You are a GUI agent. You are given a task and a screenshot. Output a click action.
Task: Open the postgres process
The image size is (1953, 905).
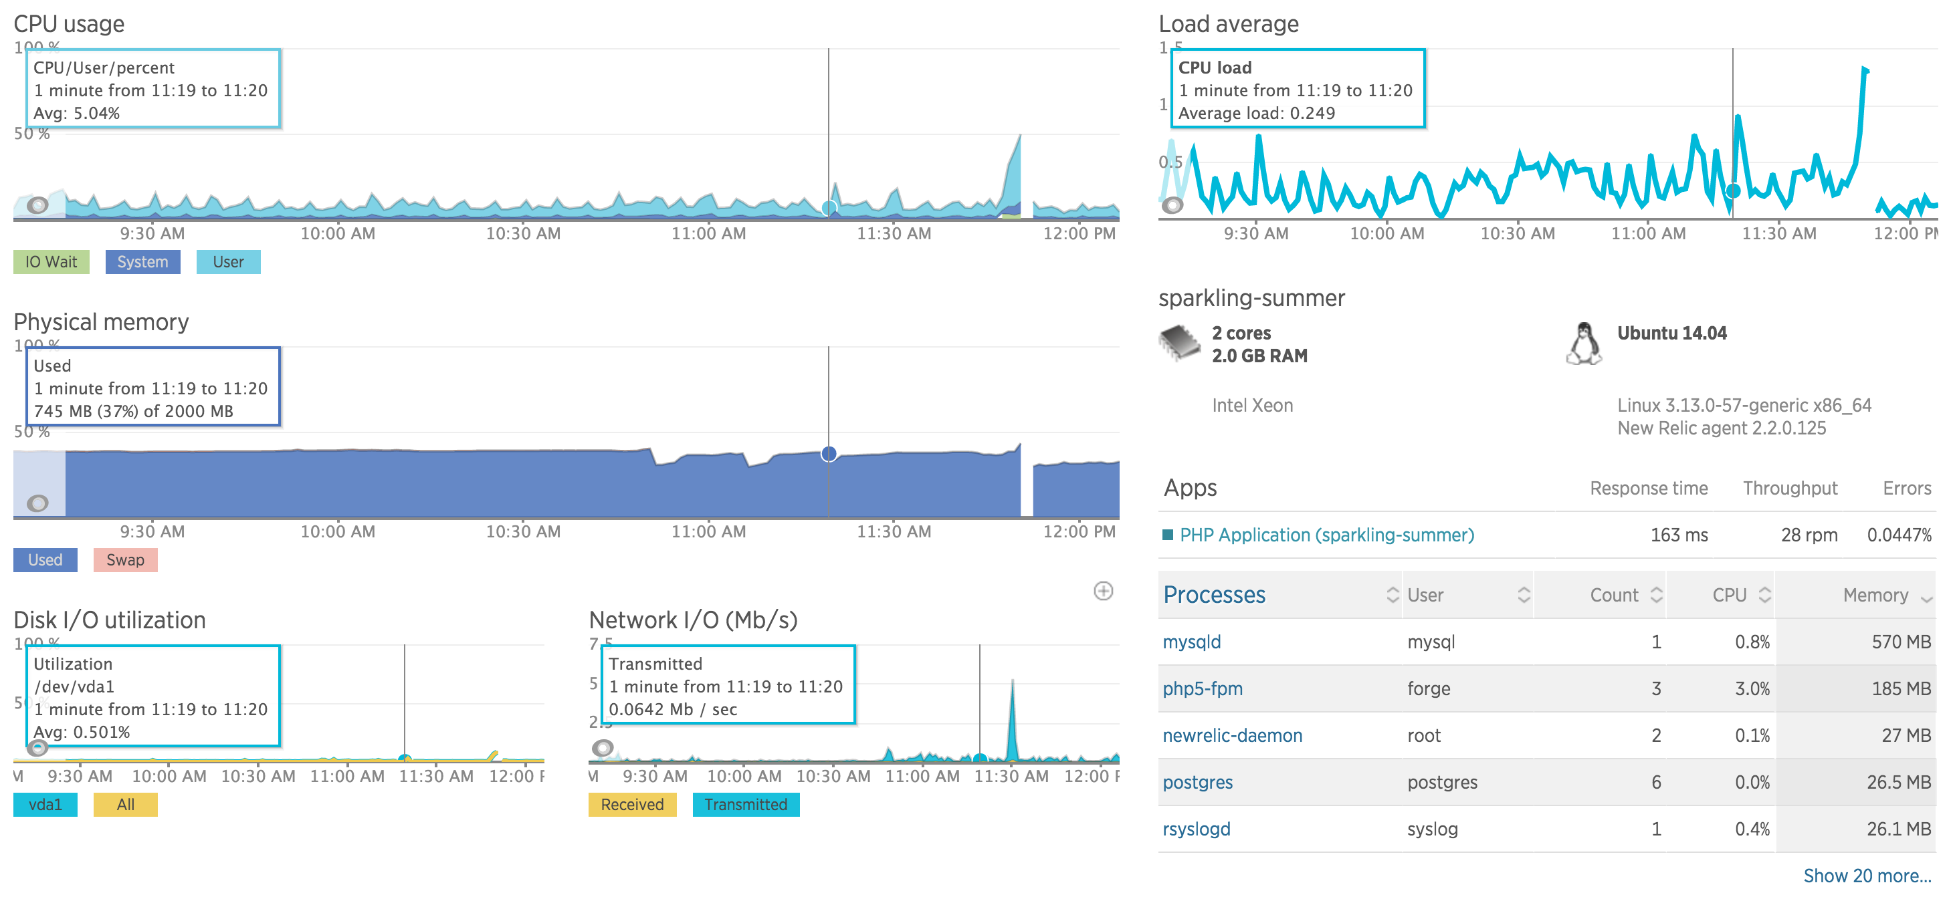point(1197,783)
